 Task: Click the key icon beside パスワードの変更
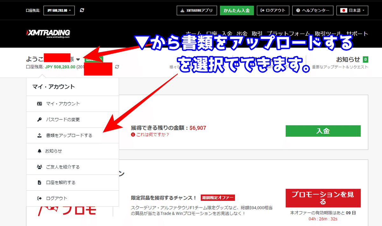pos(39,120)
